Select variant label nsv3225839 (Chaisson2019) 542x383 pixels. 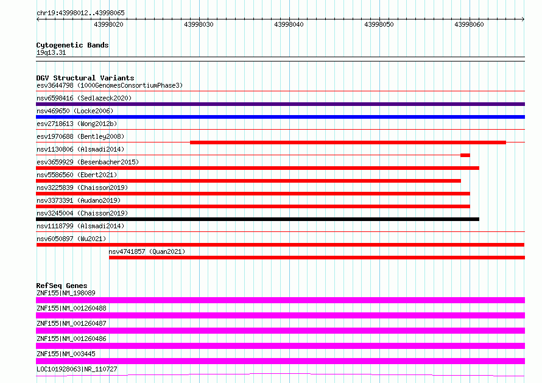click(82, 188)
